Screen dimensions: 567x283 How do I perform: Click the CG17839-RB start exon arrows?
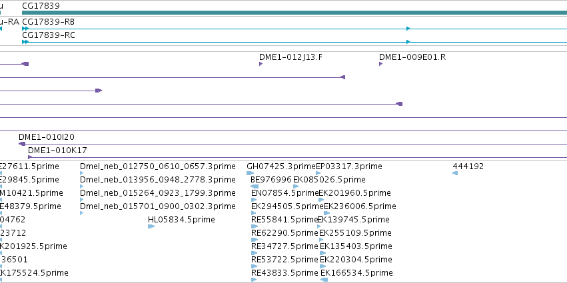[x=25, y=29]
